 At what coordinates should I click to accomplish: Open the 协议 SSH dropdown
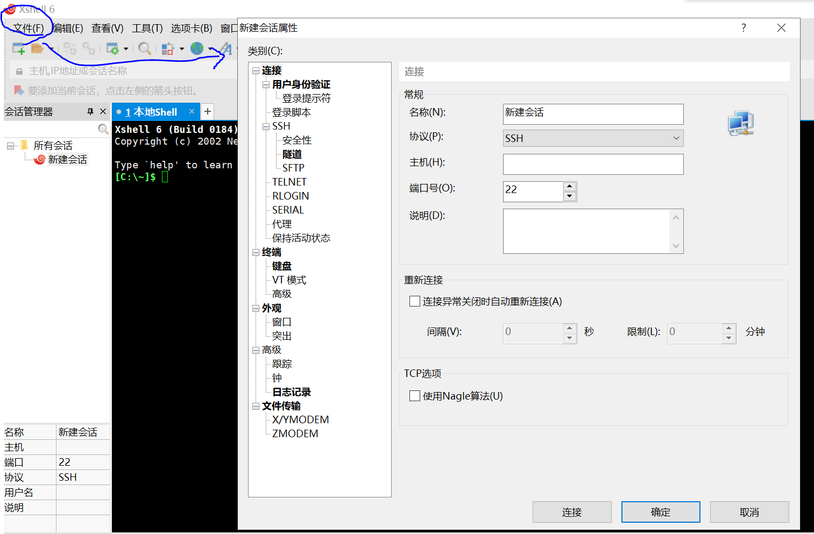point(676,138)
